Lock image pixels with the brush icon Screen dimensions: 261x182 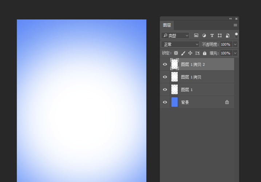coord(183,53)
